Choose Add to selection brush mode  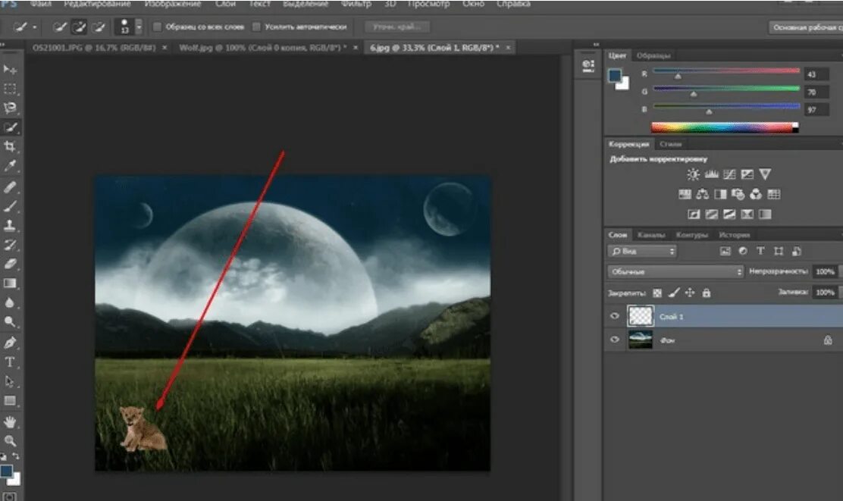coord(79,27)
